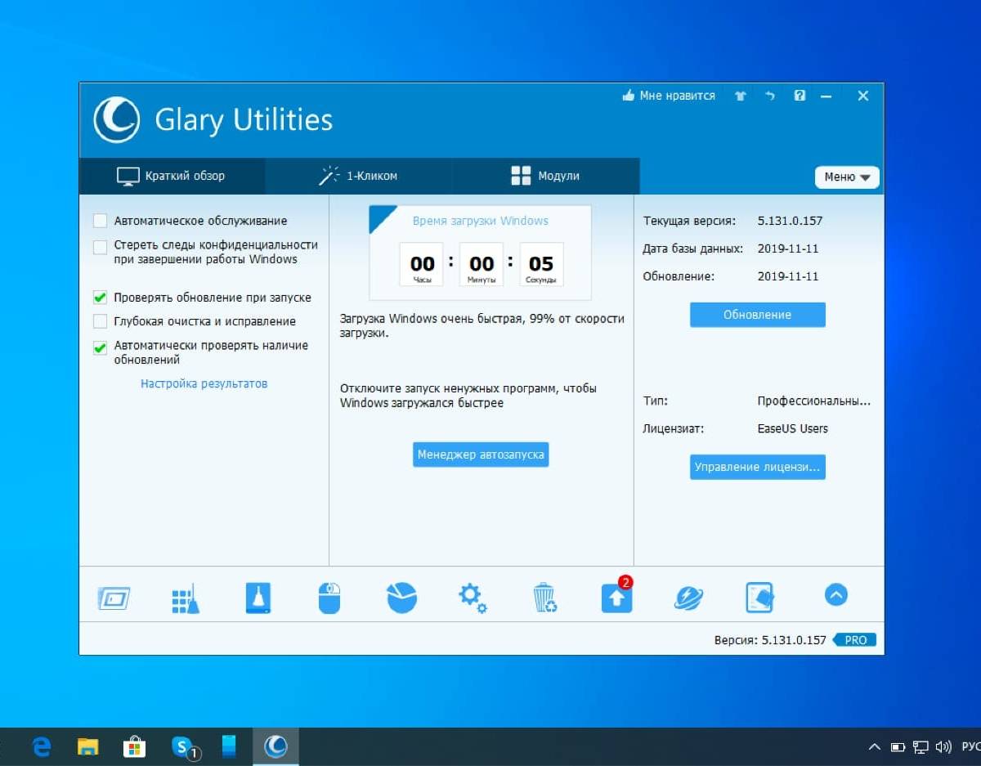Open software update icon with red badge
This screenshot has width=981, height=766.
coord(617,598)
